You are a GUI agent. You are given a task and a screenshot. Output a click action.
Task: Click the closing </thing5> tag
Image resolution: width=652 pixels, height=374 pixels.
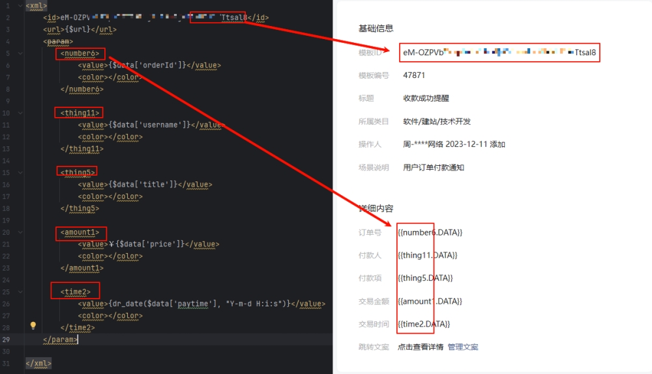80,209
